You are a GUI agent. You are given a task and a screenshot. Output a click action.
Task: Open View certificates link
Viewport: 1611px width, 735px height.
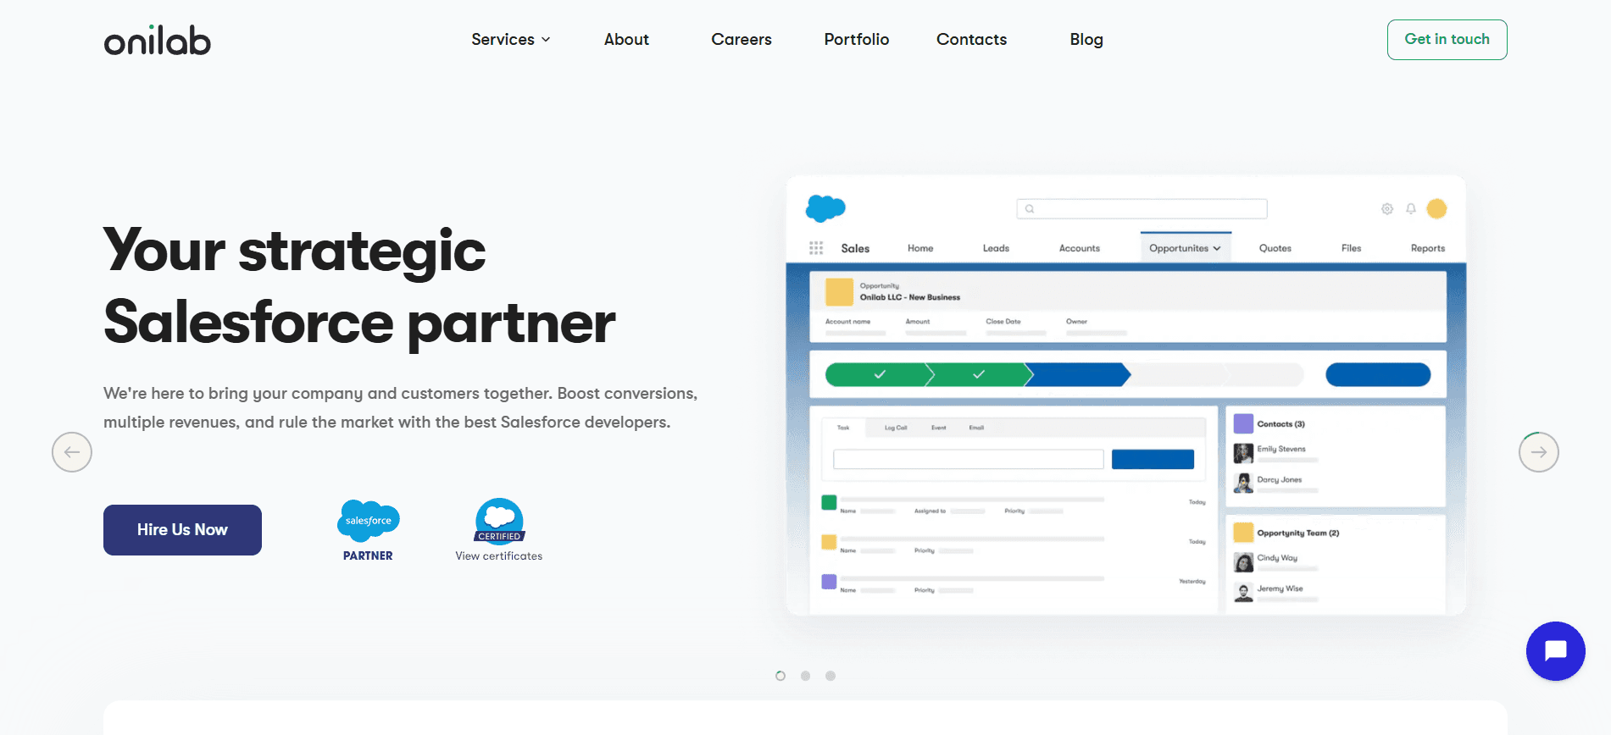pos(499,556)
